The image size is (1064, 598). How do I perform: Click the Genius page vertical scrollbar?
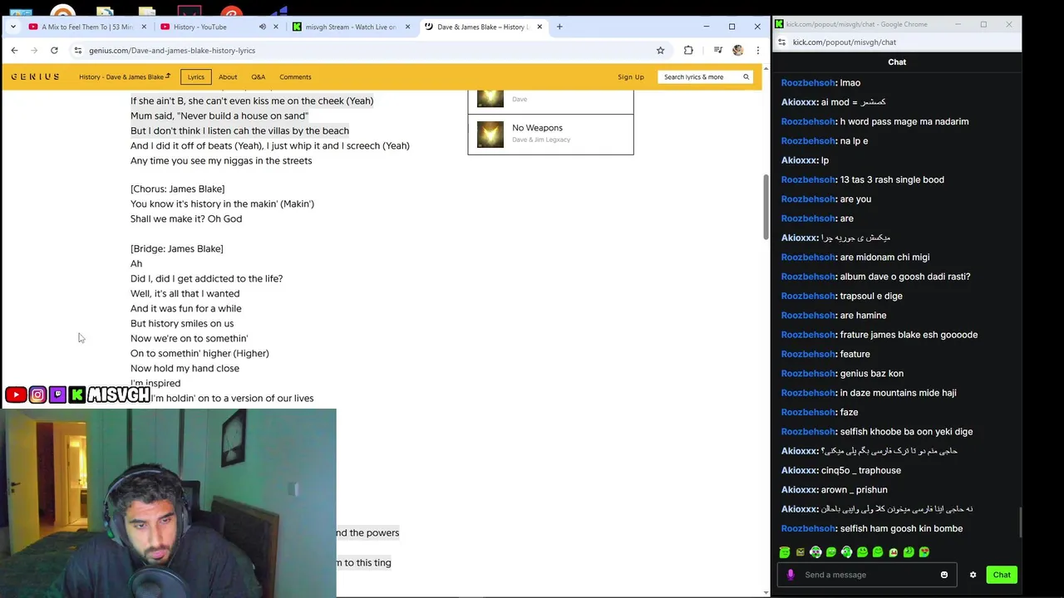766,208
